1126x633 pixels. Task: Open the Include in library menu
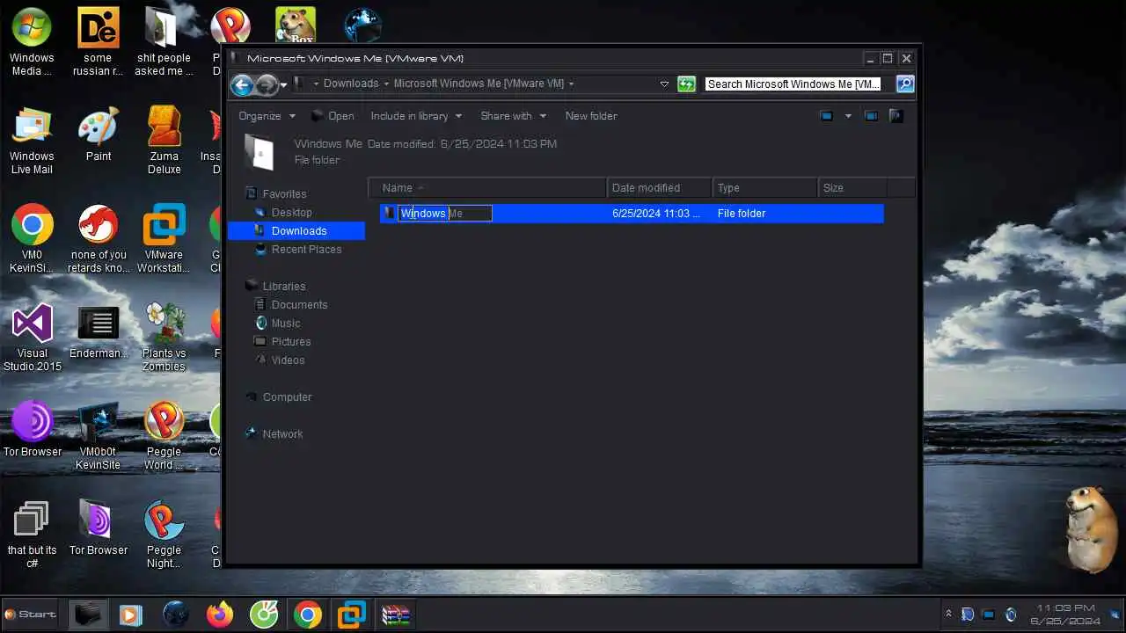416,116
